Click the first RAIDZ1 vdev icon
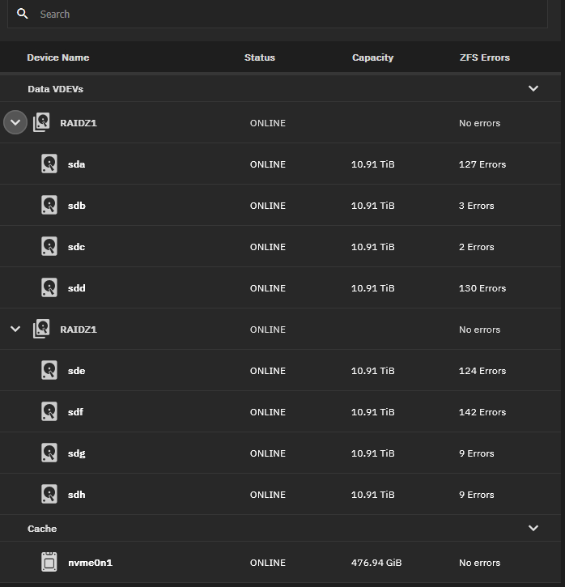Image resolution: width=565 pixels, height=587 pixels. [41, 123]
